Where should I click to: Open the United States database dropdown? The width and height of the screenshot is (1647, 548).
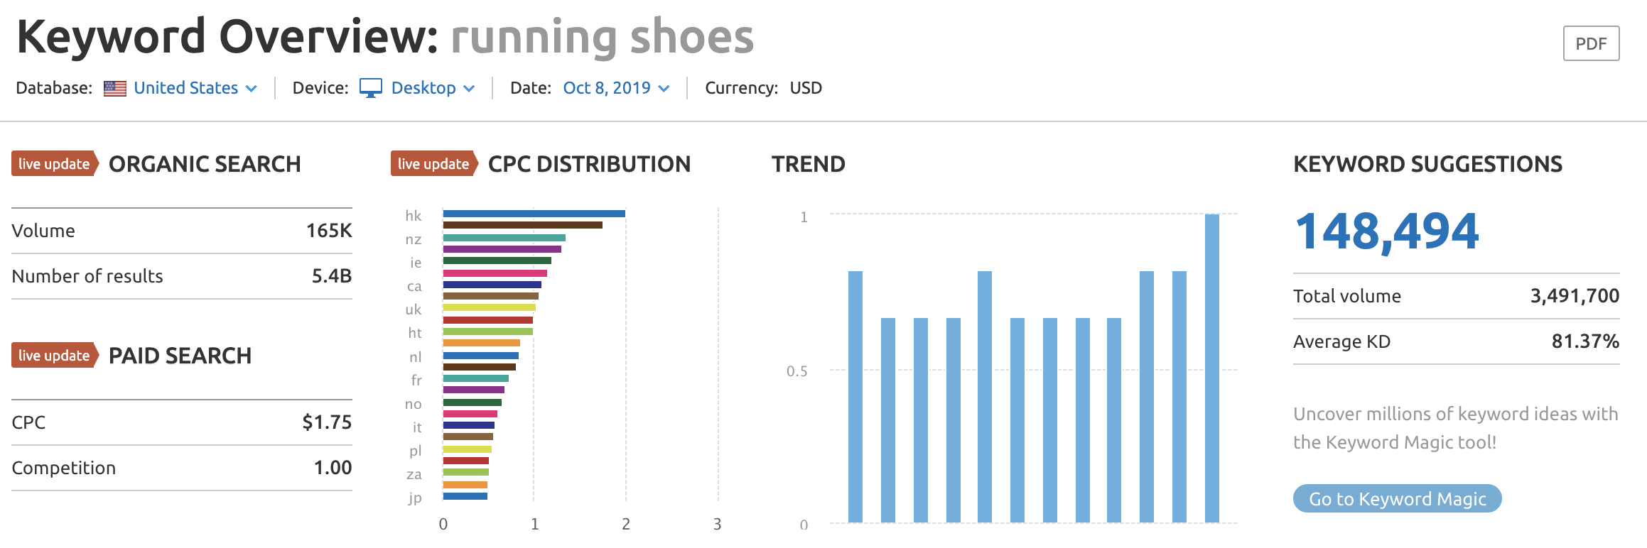pyautogui.click(x=195, y=88)
